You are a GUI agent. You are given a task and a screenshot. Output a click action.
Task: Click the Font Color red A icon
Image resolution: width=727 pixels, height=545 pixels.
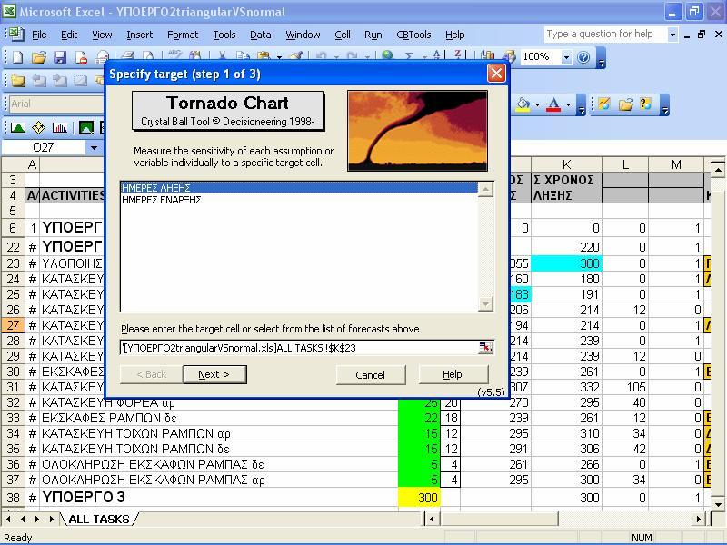click(553, 104)
